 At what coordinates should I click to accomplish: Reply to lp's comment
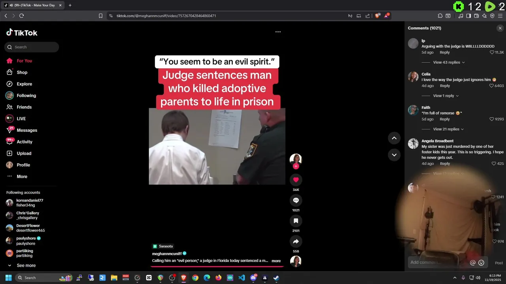[445, 52]
